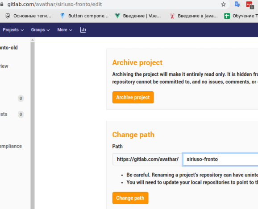Focus the siriuso-fronto path input field
Image resolution: width=258 pixels, height=209 pixels.
pos(221,159)
